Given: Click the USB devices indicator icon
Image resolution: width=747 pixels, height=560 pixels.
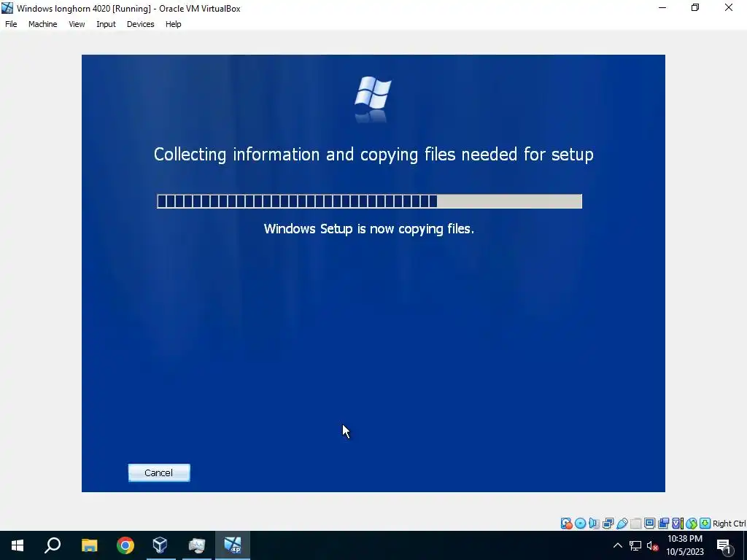Looking at the screenshot, I should [x=622, y=524].
